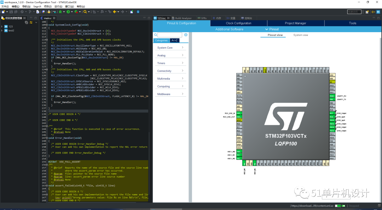Expand the Timers category

[170, 63]
